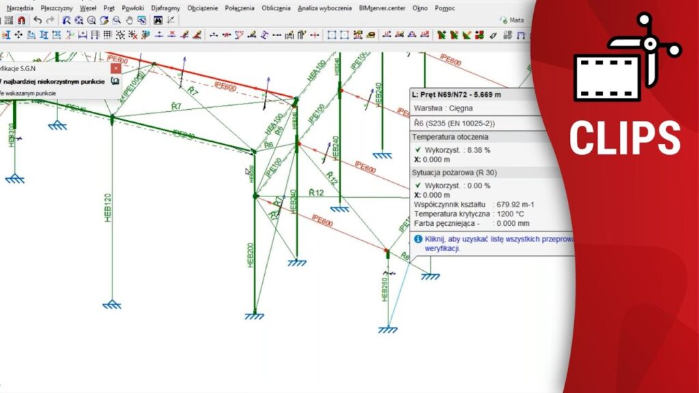Click the HEB120 column label in the model
The image size is (699, 393).
click(x=108, y=208)
